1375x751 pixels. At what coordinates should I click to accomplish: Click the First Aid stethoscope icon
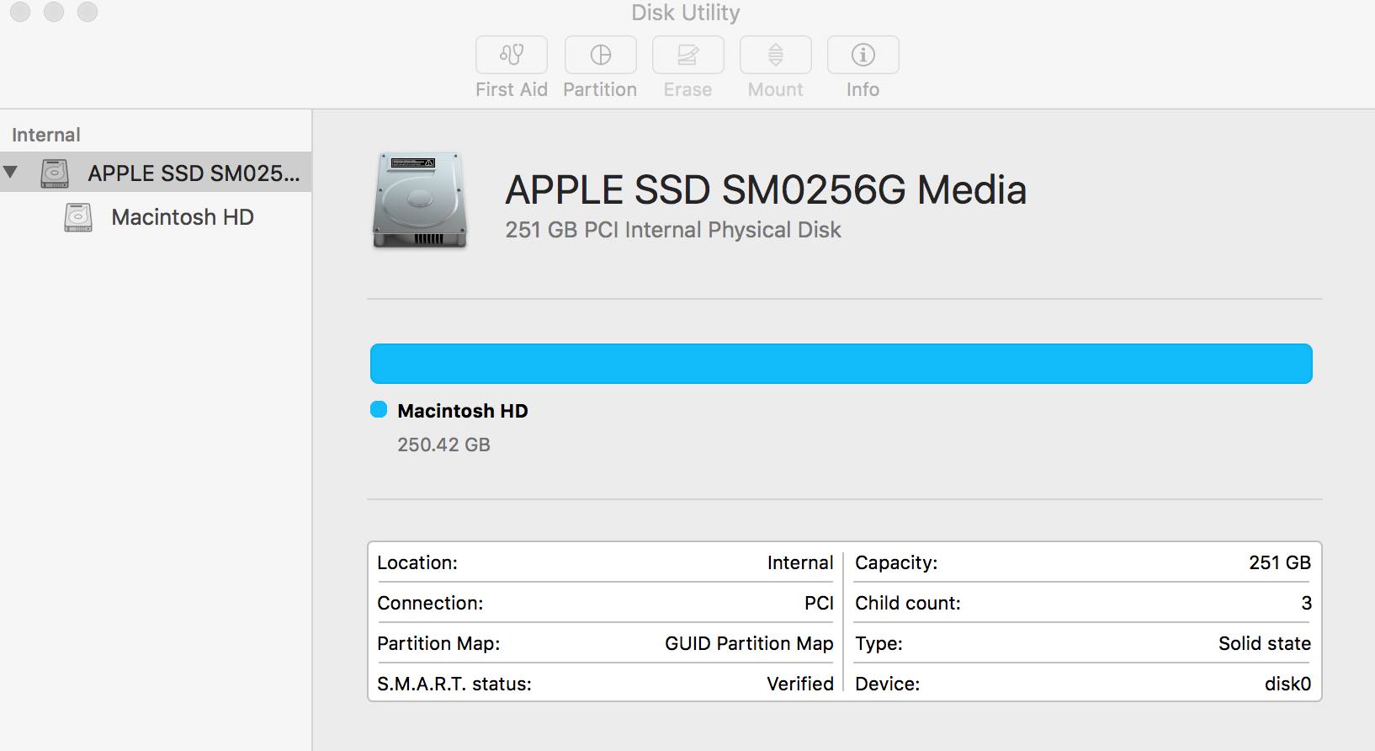(x=512, y=55)
